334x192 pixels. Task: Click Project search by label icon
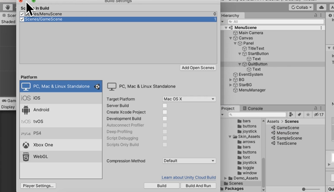click(299, 114)
